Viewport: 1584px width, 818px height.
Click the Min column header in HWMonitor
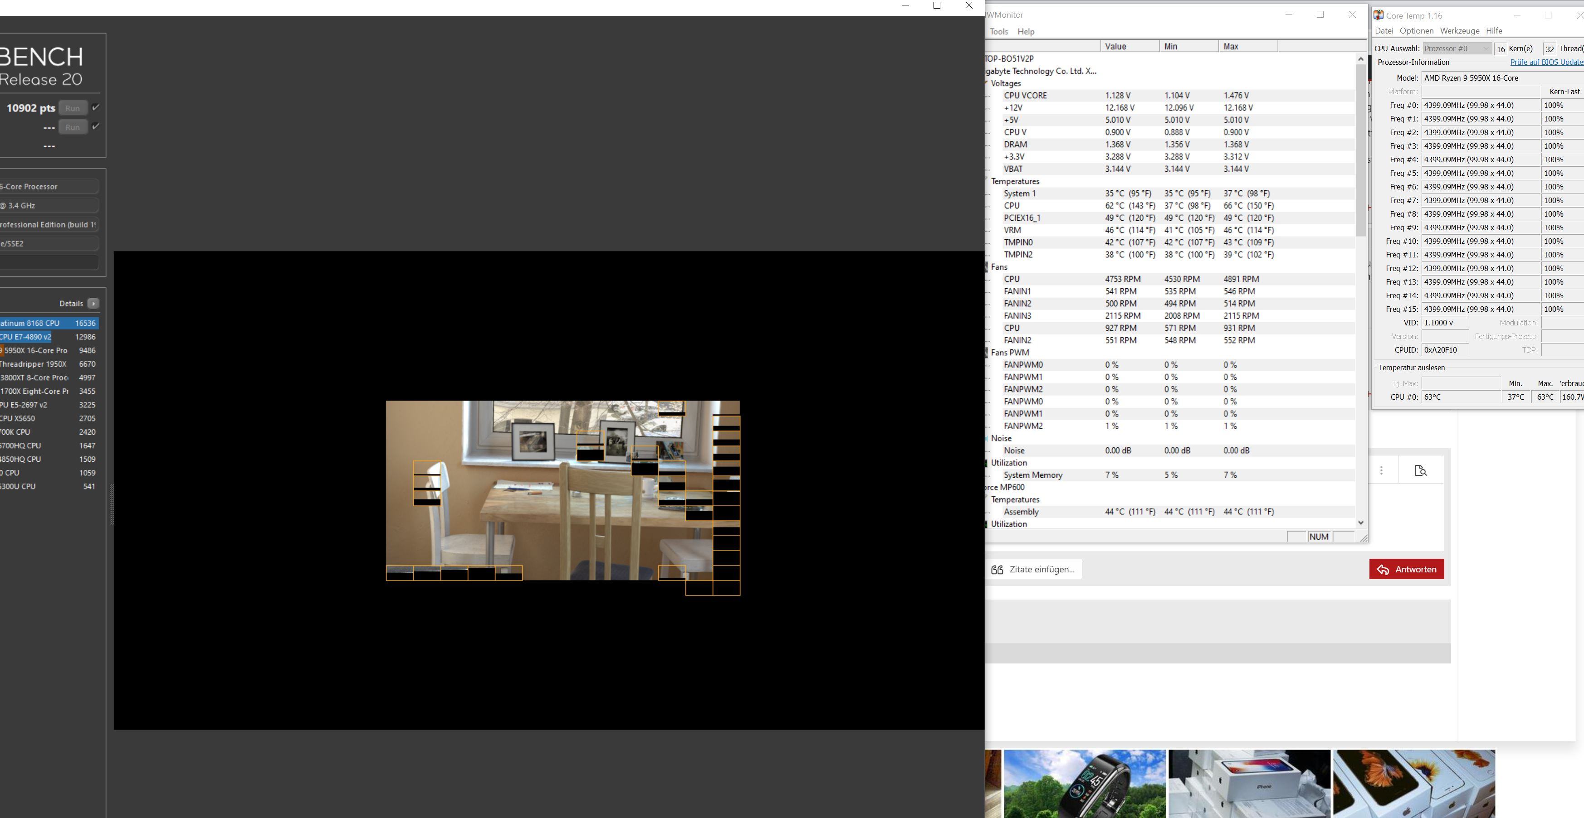(x=1188, y=46)
